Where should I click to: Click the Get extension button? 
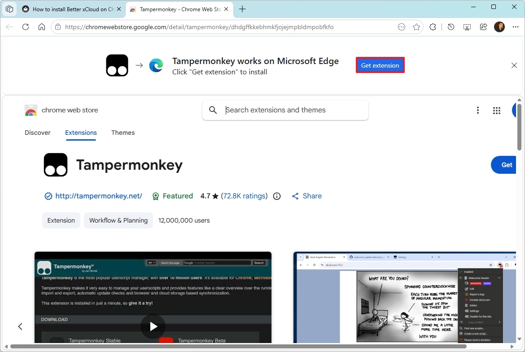(380, 65)
